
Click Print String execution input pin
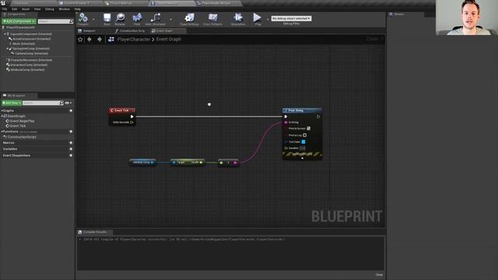point(286,117)
